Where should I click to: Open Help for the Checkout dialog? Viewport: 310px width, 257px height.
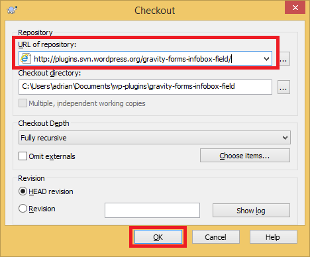[x=273, y=237]
